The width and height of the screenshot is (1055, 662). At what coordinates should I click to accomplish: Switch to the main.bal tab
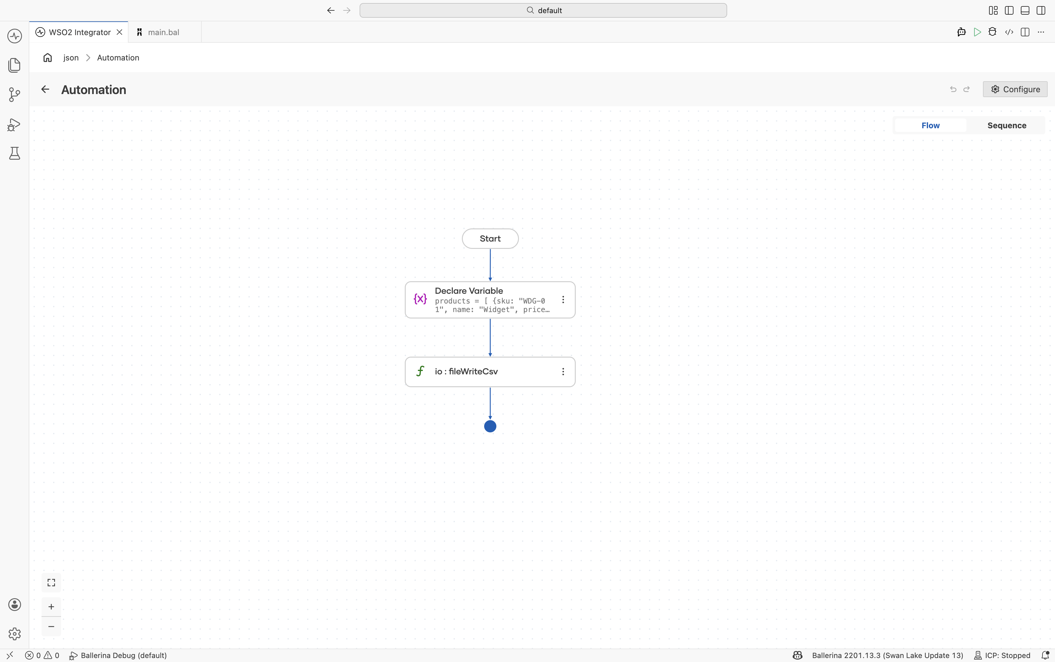pyautogui.click(x=165, y=32)
